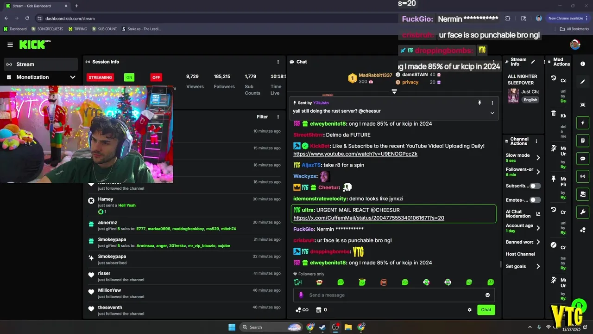This screenshot has height=334, width=593.
Task: Open Steam from taskbar
Action: (x=323, y=327)
